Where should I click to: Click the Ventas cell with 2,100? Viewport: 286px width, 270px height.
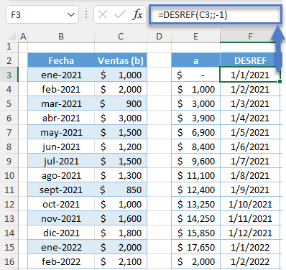(121, 261)
